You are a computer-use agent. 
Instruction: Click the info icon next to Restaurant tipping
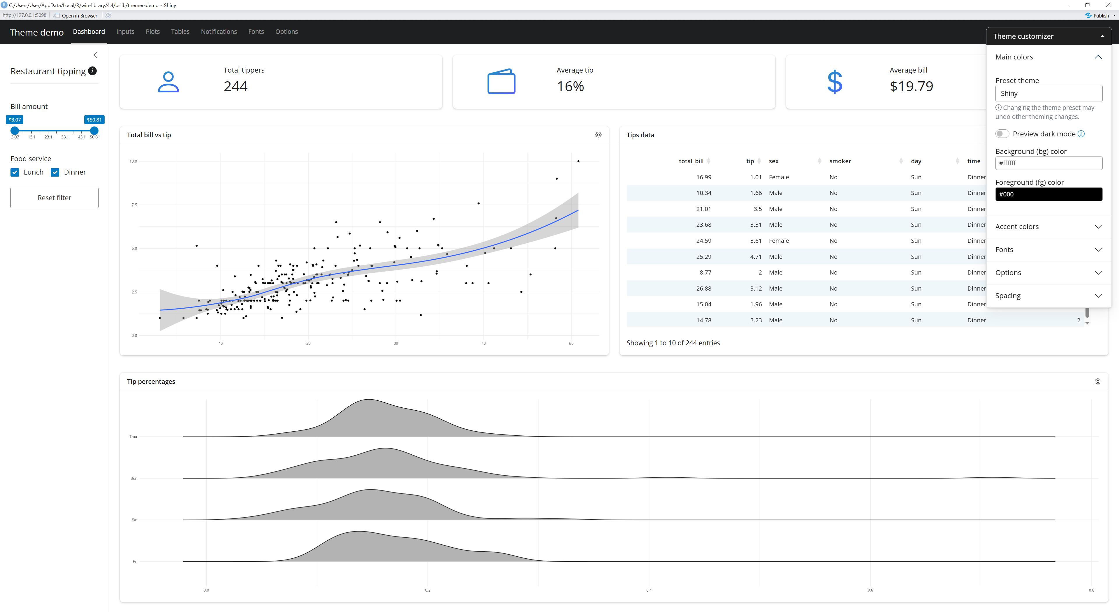[x=92, y=71]
